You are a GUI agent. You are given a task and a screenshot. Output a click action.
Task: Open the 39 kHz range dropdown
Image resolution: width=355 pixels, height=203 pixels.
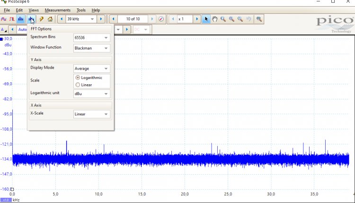pyautogui.click(x=92, y=19)
